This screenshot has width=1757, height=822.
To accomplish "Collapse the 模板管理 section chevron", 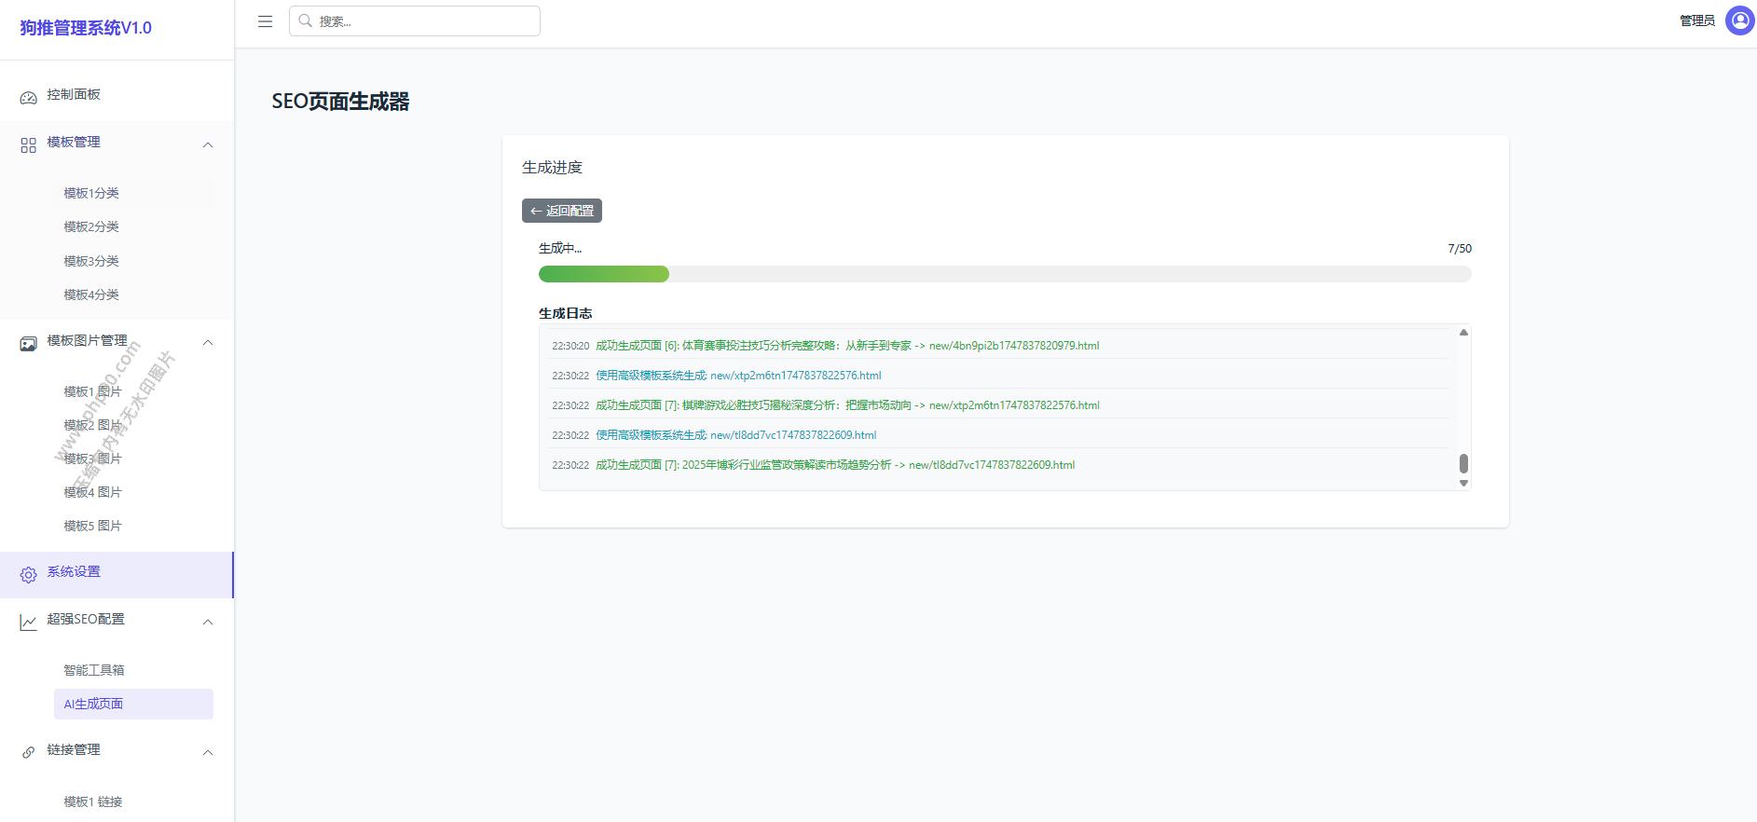I will tap(208, 144).
